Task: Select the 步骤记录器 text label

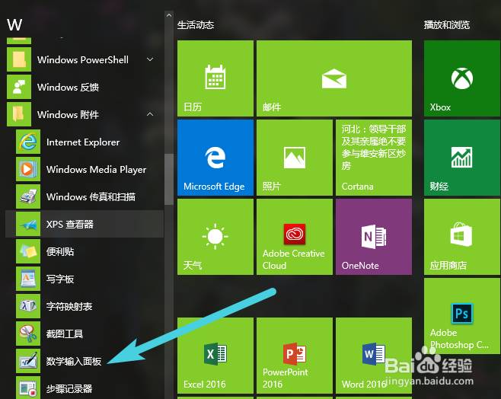Action: click(x=69, y=389)
